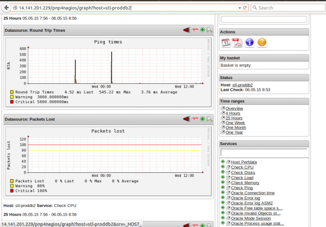Click the Packets lost graph image
Image resolution: width=326 pixels, height=227 pixels.
[108, 161]
